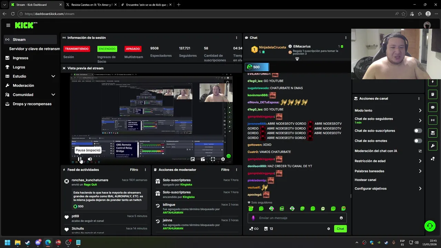Open picture-in-picture for stream preview
The width and height of the screenshot is (441, 248).
tap(193, 159)
